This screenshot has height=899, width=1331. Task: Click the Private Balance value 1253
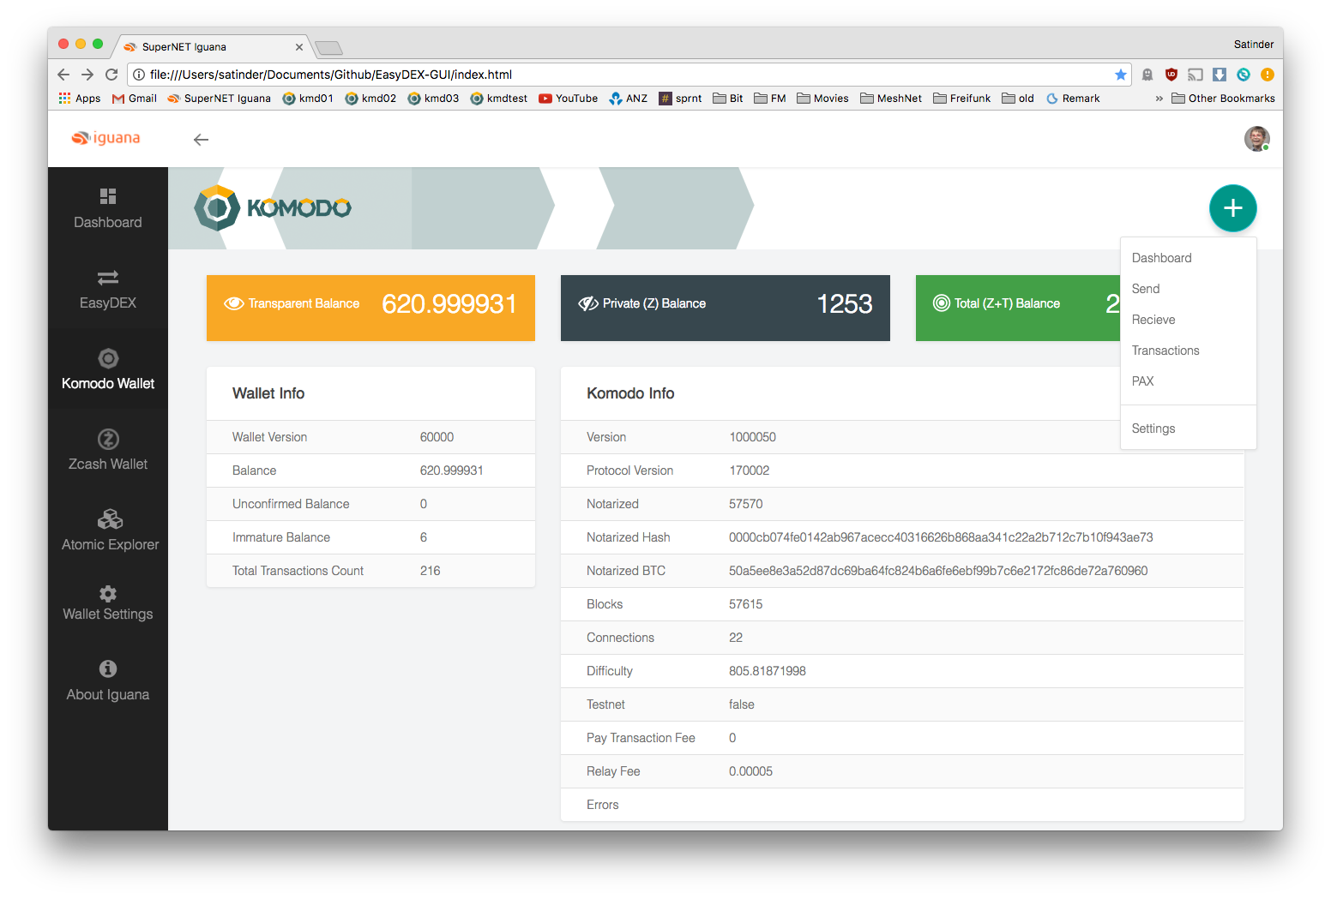click(x=845, y=304)
